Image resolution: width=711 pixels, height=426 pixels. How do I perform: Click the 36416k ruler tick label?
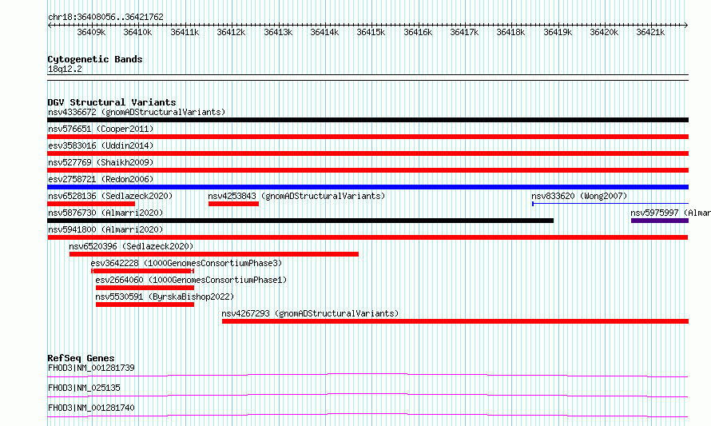pos(418,32)
